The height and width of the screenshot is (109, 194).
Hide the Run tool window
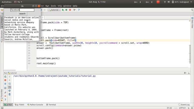point(189,73)
